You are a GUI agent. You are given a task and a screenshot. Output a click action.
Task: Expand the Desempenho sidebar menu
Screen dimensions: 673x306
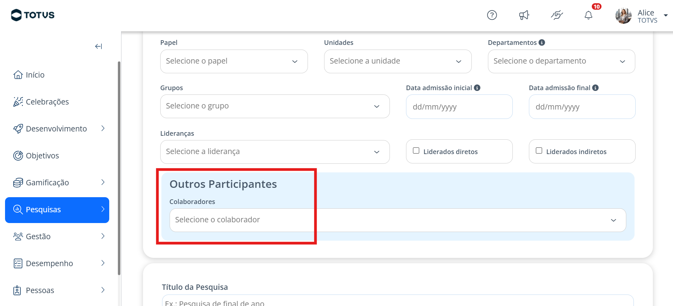pyautogui.click(x=59, y=263)
